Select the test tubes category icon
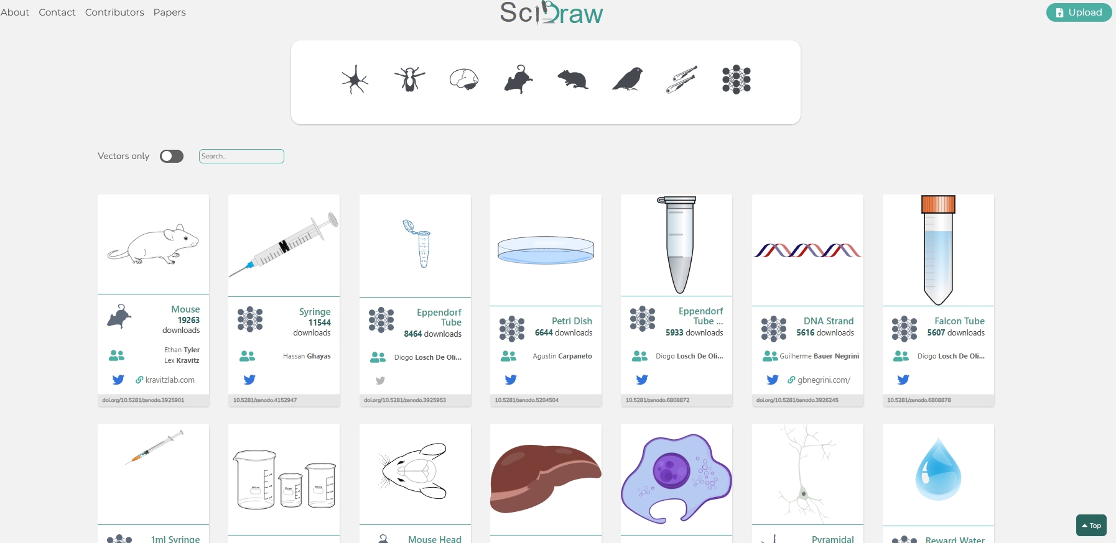1116x543 pixels. click(x=682, y=80)
